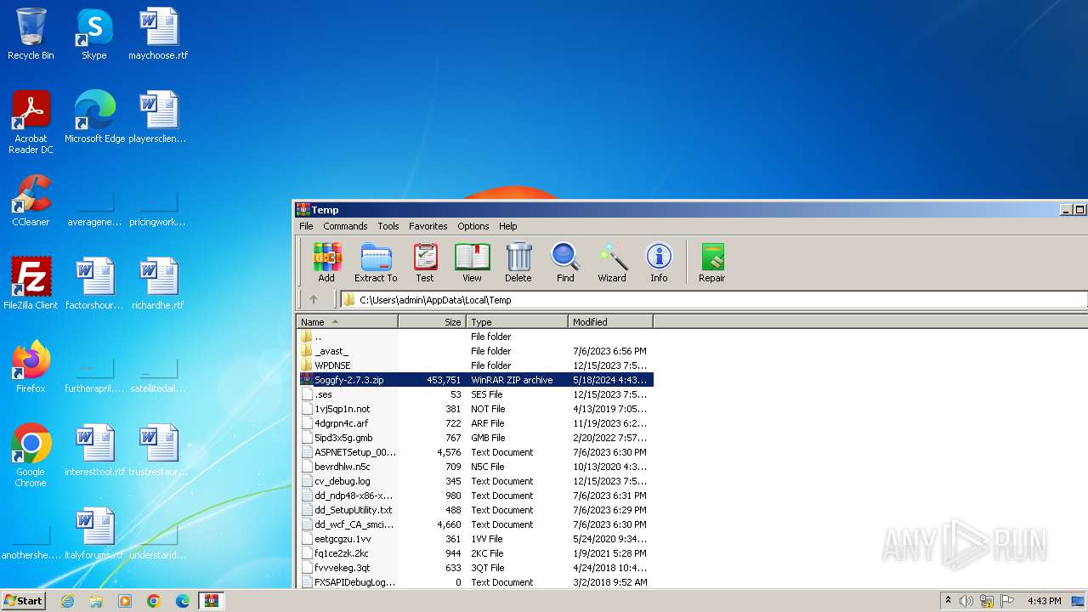Click the taskbar clock showing 4:43 PM
Image resolution: width=1088 pixels, height=612 pixels.
pos(1045,601)
